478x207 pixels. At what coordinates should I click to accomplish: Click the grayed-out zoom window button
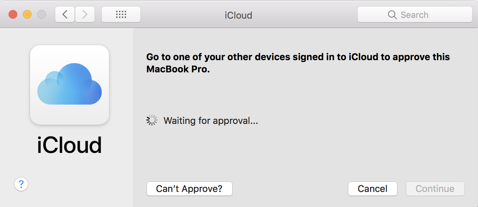tap(42, 15)
